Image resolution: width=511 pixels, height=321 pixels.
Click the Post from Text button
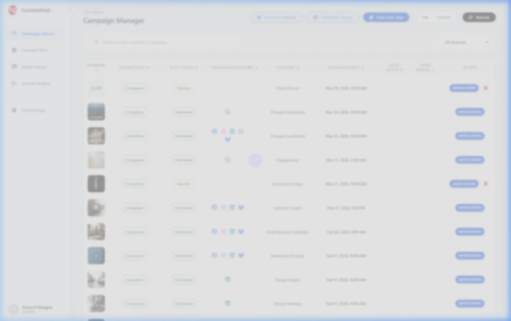point(386,17)
